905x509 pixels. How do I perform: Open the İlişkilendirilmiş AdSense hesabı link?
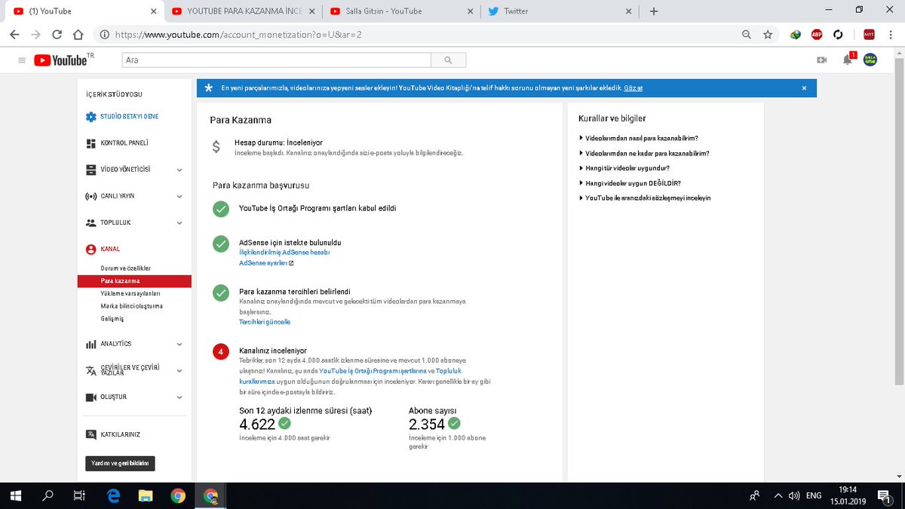point(284,253)
